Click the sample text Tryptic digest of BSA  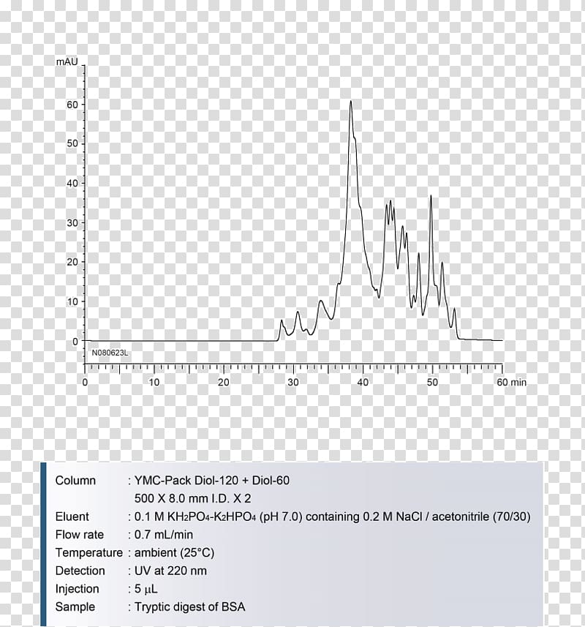pyautogui.click(x=190, y=607)
